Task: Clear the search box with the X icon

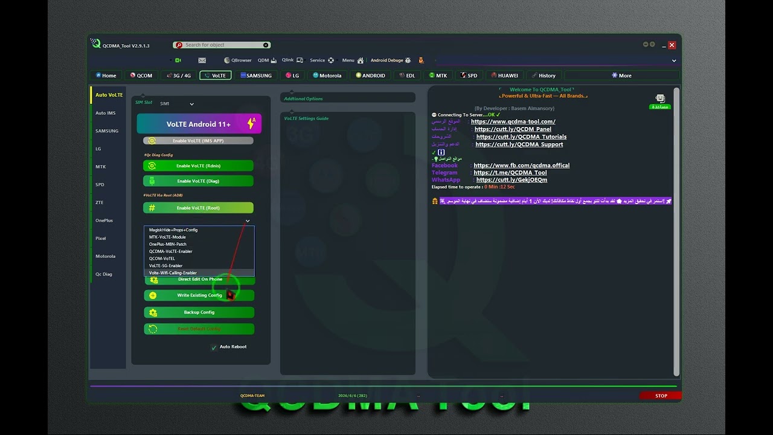Action: tap(266, 45)
